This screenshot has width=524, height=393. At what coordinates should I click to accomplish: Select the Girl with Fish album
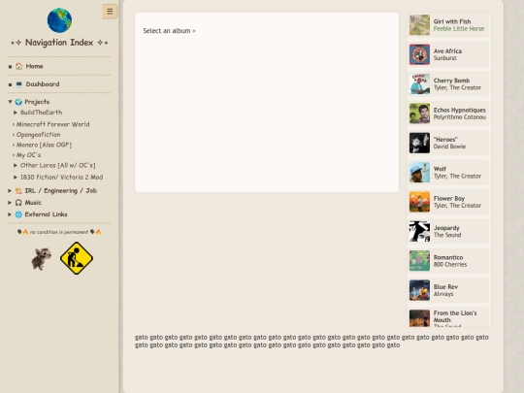pos(448,25)
